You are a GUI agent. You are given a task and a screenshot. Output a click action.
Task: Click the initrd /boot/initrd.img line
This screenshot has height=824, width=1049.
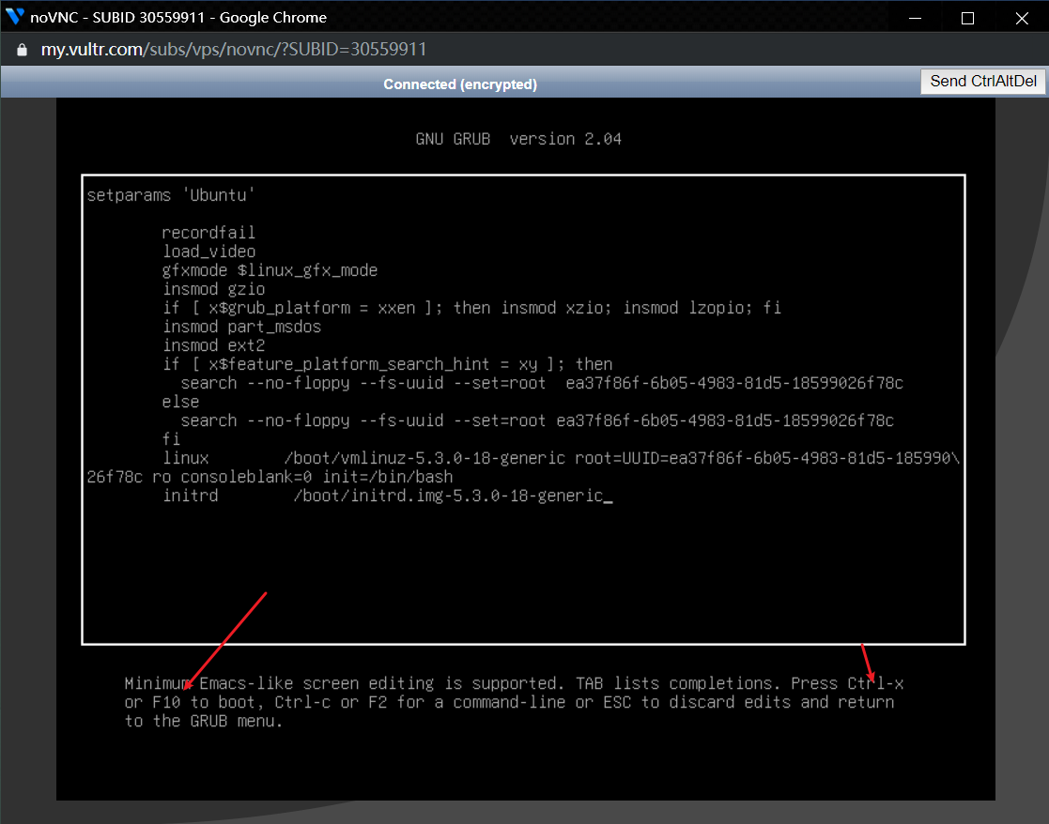coord(385,496)
